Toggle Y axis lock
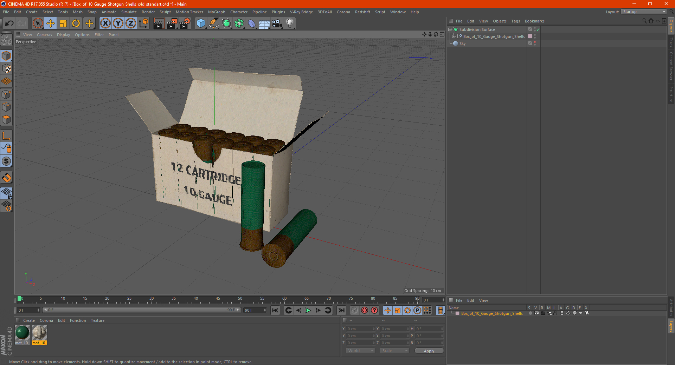This screenshot has height=365, width=675. [x=118, y=24]
